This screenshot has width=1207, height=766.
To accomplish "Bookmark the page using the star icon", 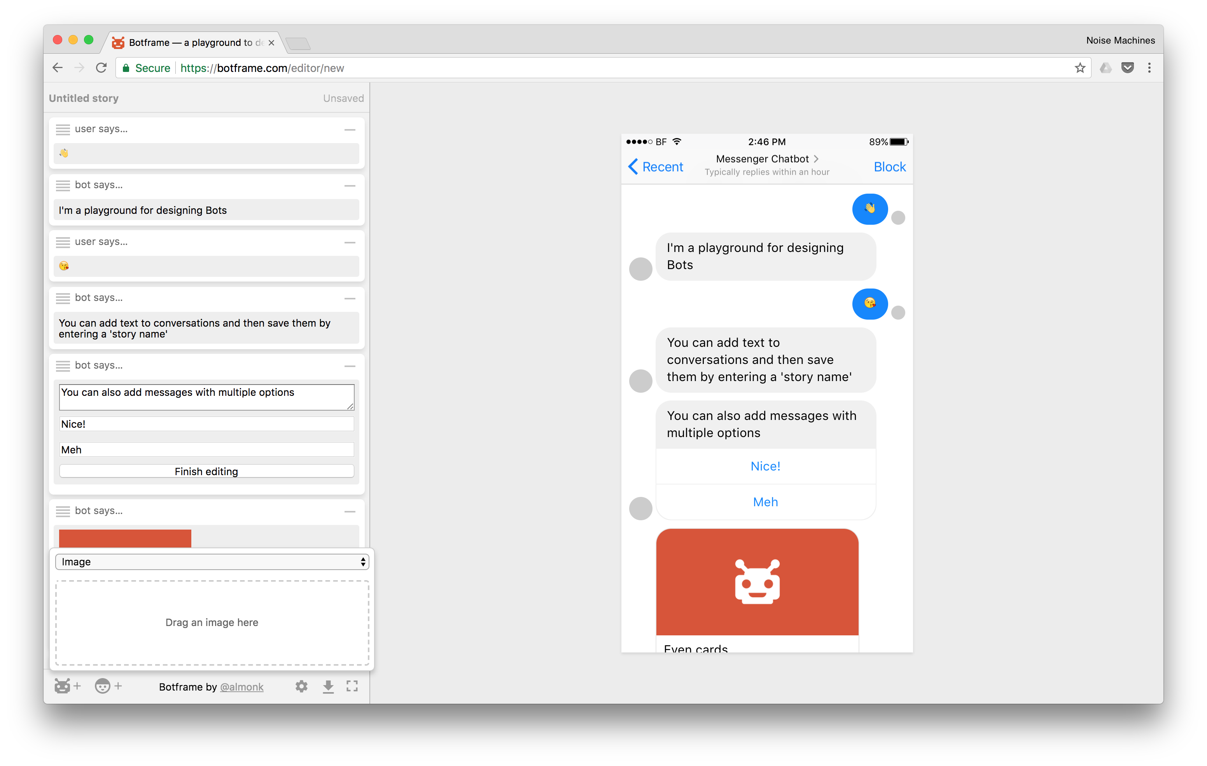I will [1080, 68].
